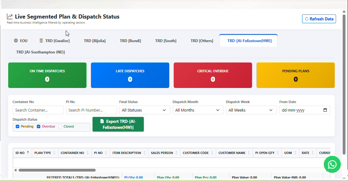Sort by ID NO column arrows

coord(28,153)
